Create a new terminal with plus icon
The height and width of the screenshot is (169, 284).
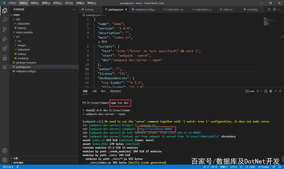(x=257, y=91)
